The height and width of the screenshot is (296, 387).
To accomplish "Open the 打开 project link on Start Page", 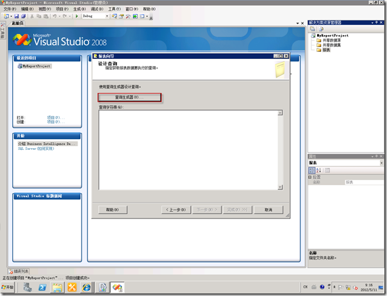I will pos(55,118).
